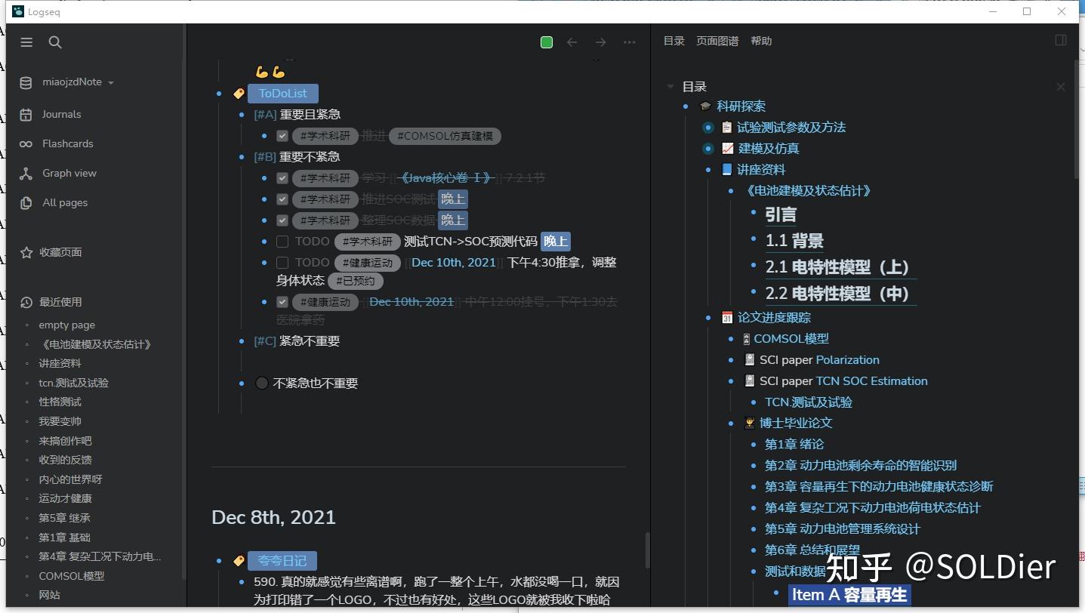
Task: Open the miaojzdNote graph switcher dropdown
Action: 80,82
